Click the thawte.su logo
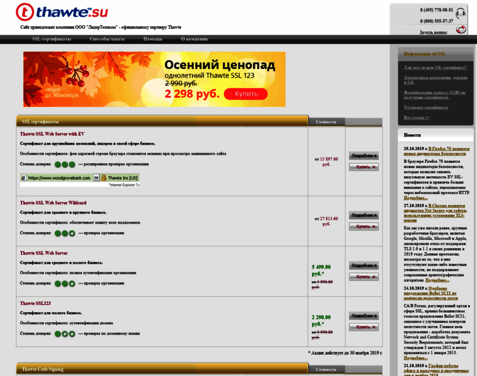Viewport: 477px width, 376px height. pyautogui.click(x=62, y=12)
